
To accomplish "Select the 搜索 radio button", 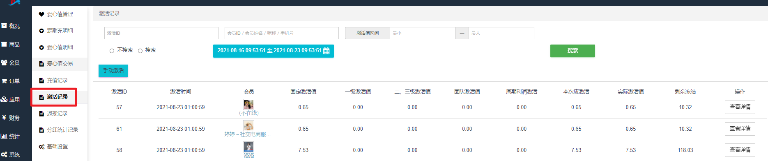I will point(140,51).
